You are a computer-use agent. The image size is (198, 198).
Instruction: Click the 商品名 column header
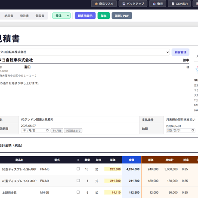19,160
